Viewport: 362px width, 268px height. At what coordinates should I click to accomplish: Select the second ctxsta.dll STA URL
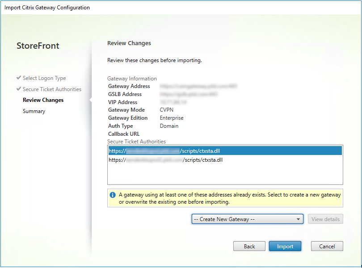(x=165, y=160)
